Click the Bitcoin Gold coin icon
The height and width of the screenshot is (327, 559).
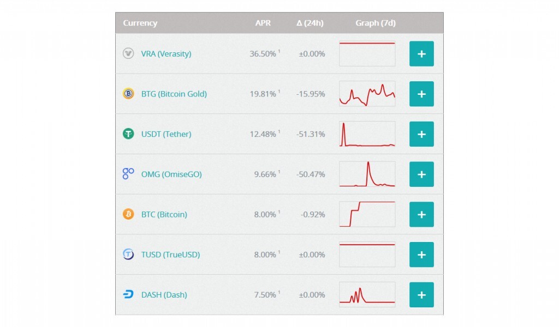(x=128, y=94)
